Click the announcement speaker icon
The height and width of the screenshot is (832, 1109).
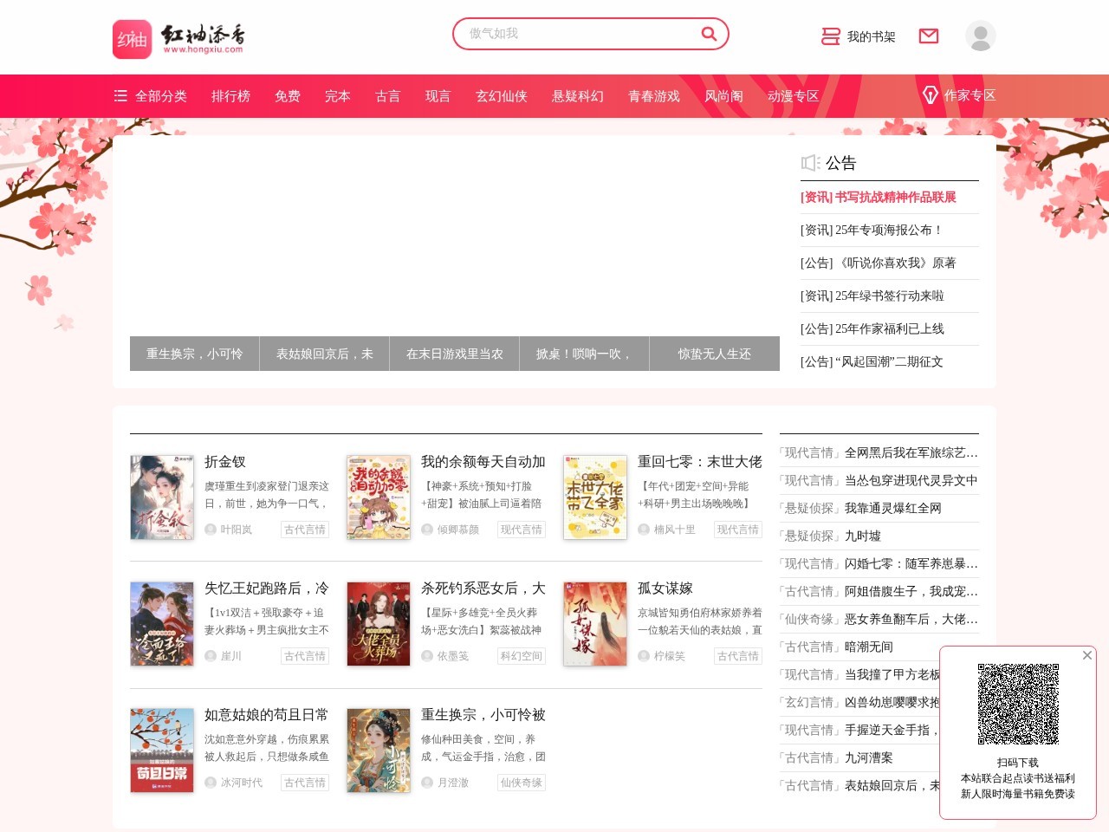point(810,163)
